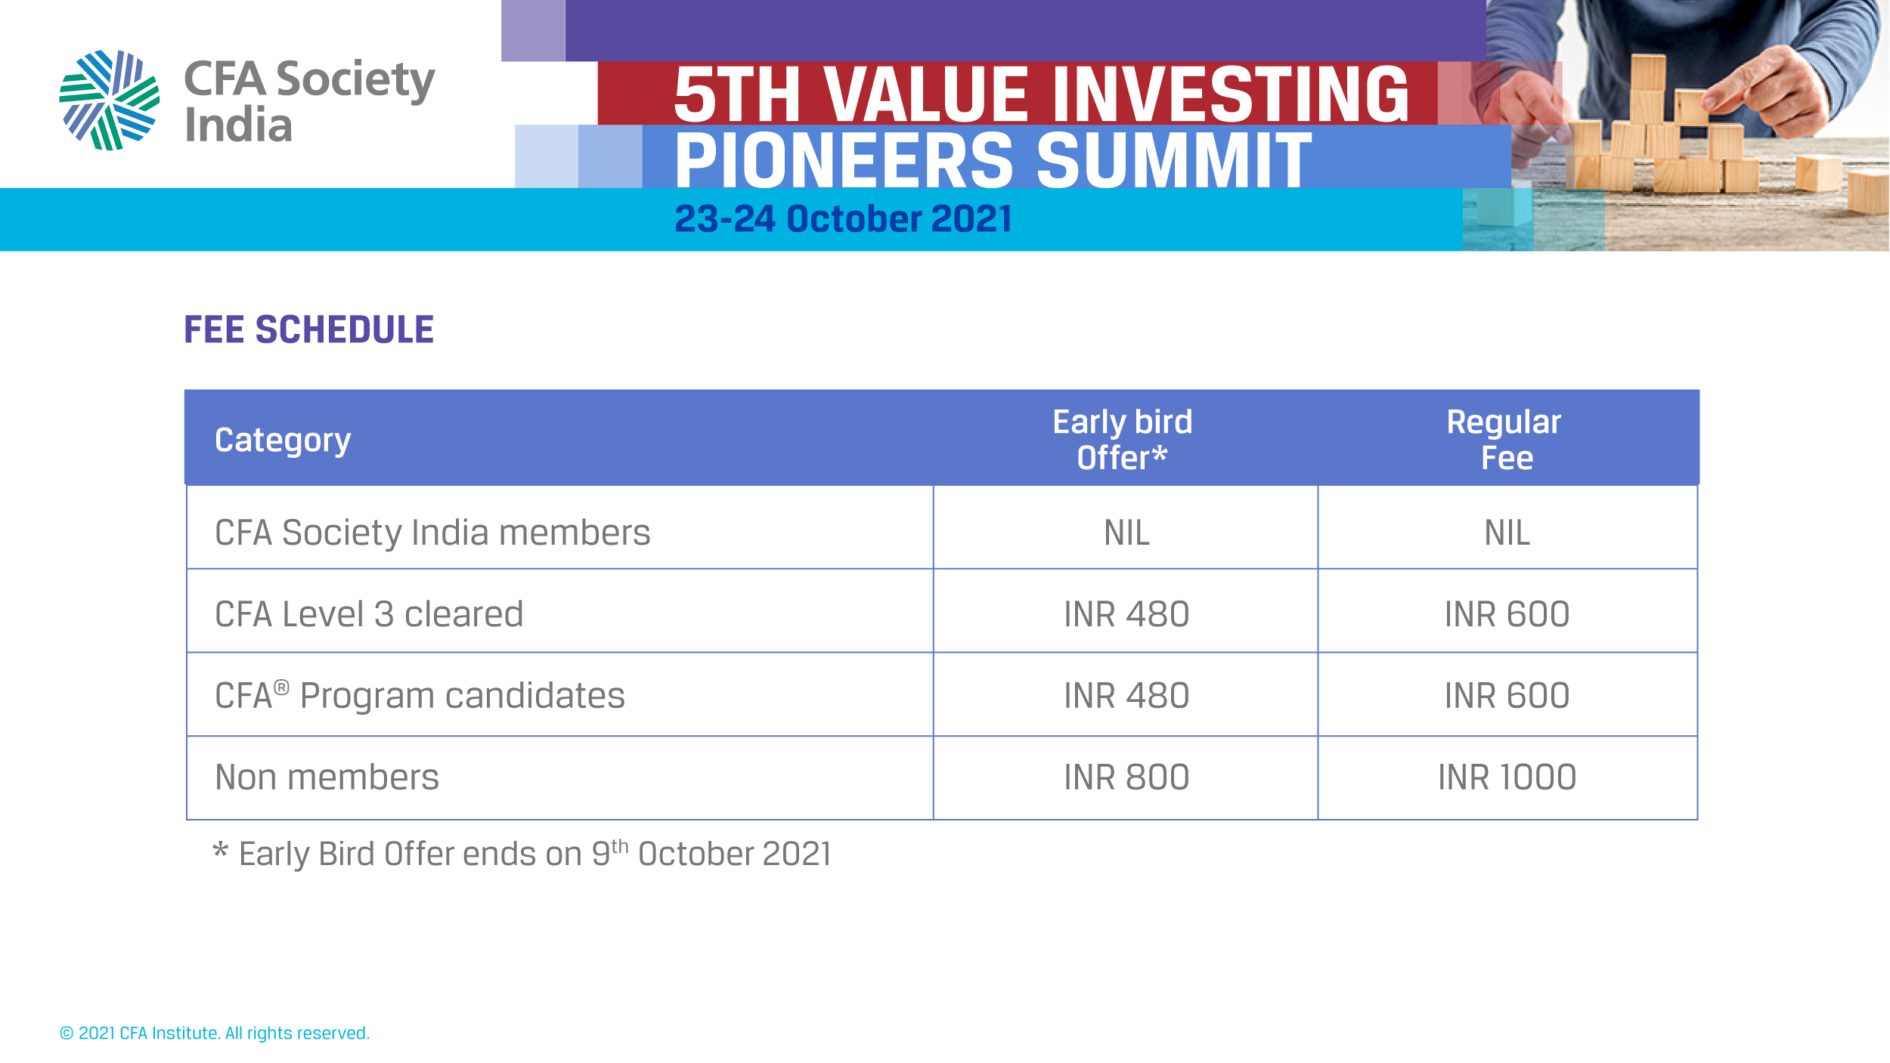Image resolution: width=1890 pixels, height=1063 pixels.
Task: Click the "INR 1000" regular fee cell
Action: [1506, 777]
